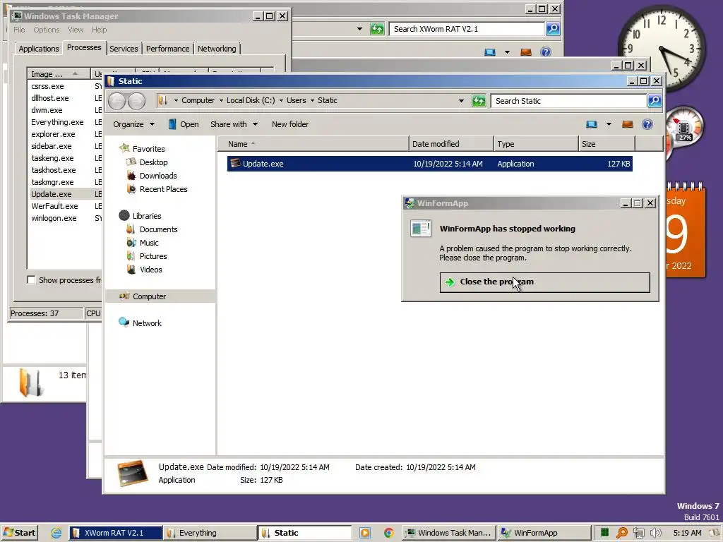Screen dimensions: 723x542
Task: Click Search XWorm RAT V2.1 field
Action: 467,29
